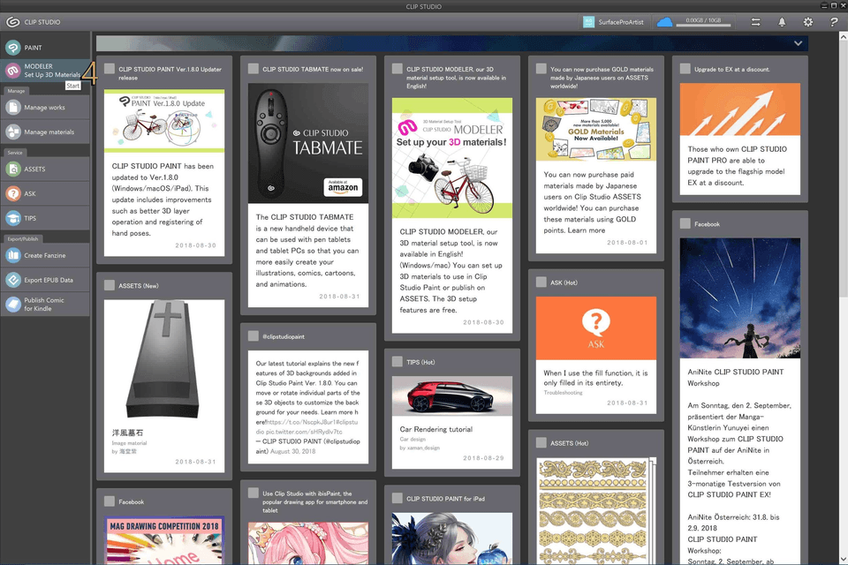Toggle checkbox on ibisPaint card
848x565 pixels.
tap(254, 493)
